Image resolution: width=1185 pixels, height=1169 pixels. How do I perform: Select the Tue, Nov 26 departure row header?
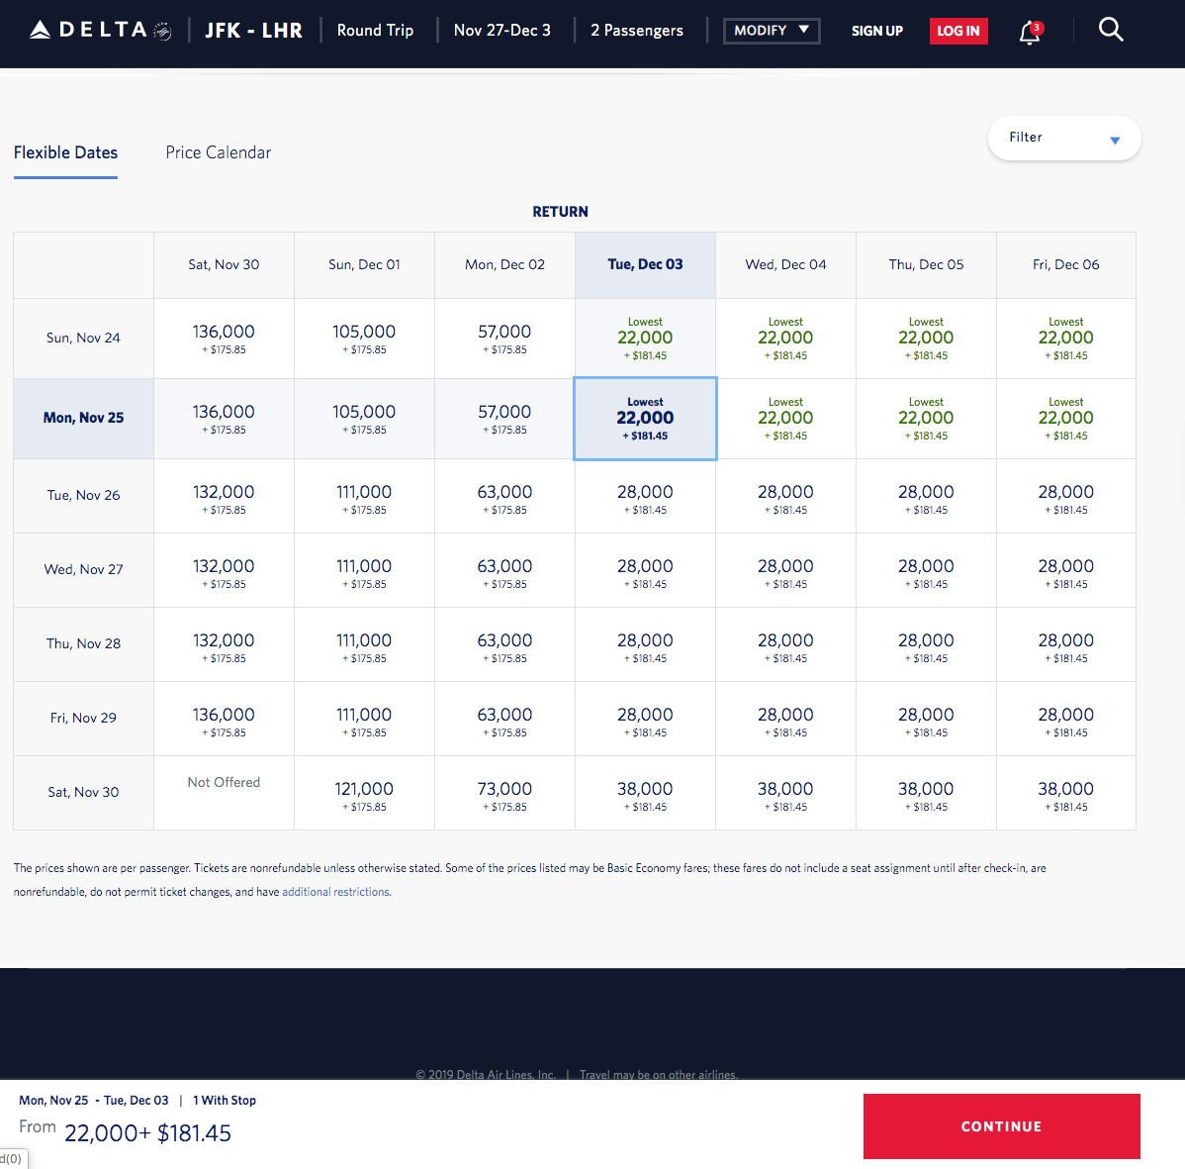83,495
